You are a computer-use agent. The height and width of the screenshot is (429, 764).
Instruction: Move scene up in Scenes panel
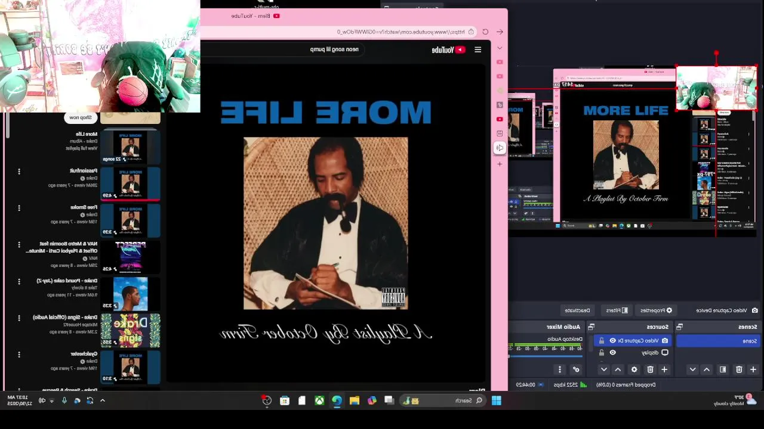coord(707,369)
